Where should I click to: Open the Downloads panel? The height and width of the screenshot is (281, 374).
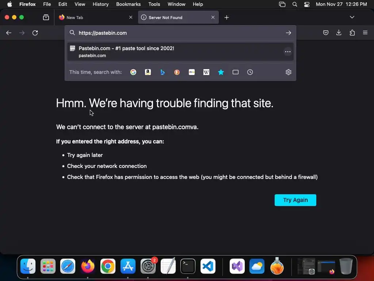[x=339, y=33]
